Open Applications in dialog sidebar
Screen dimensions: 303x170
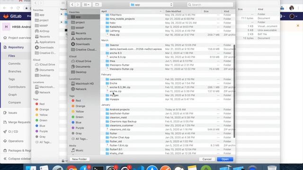[x=84, y=39]
